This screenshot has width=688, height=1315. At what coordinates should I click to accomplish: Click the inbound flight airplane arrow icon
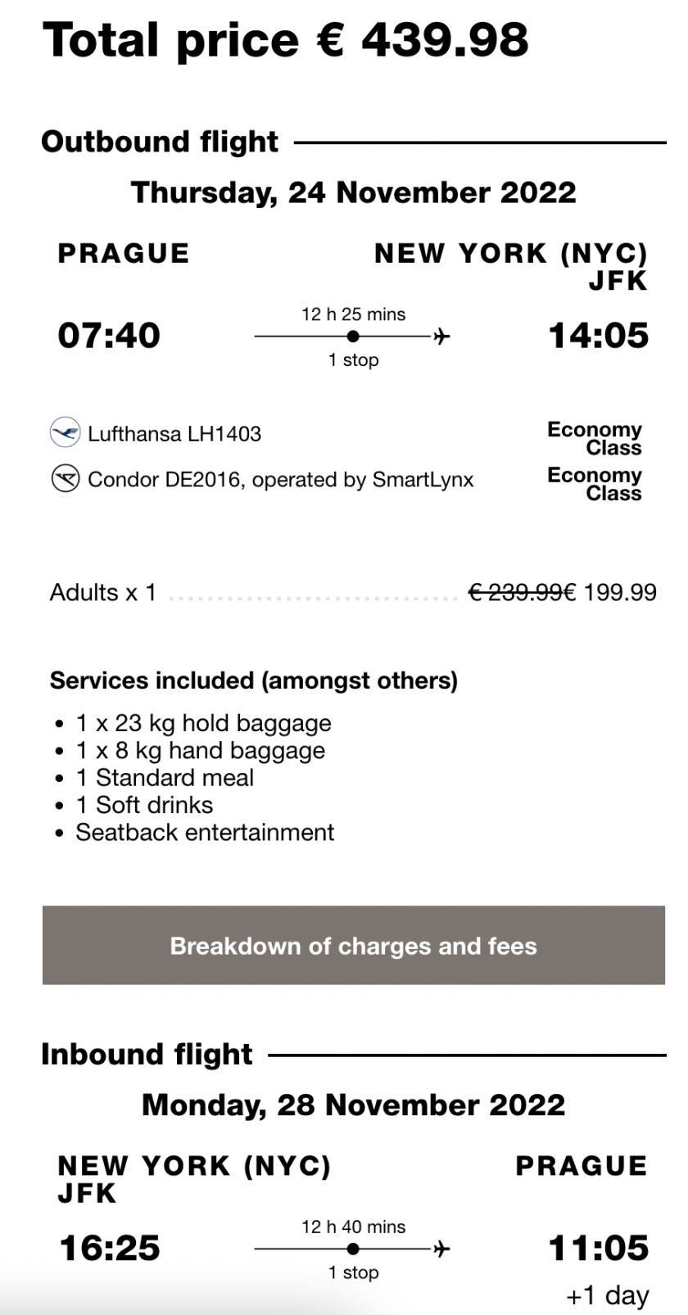[x=441, y=1249]
